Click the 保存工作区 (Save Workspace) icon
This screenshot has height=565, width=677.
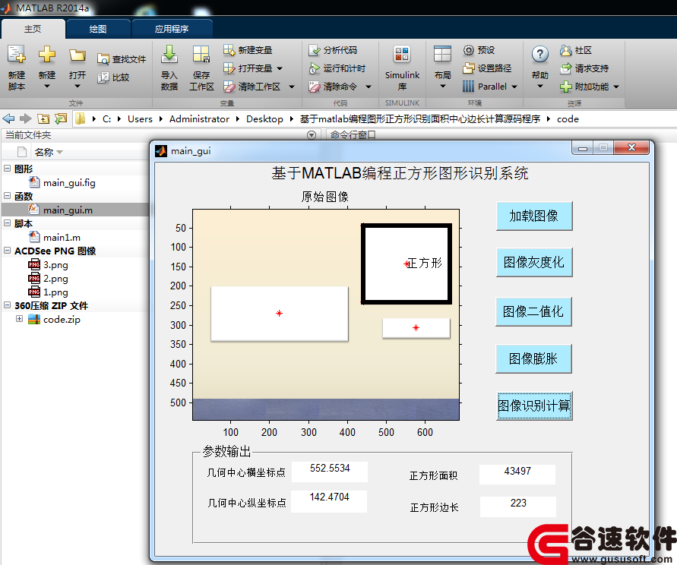(201, 55)
